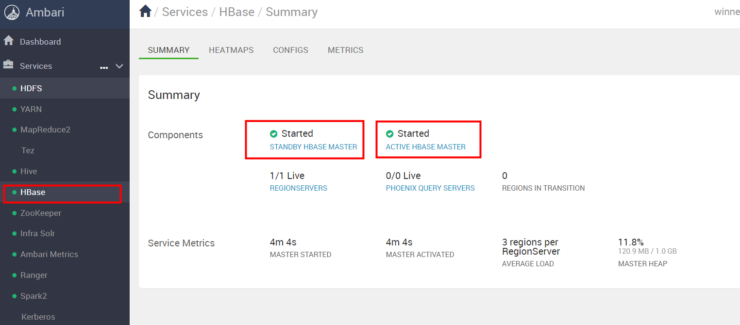Open the Phoenix Query Servers link
This screenshot has height=325, width=740.
[x=430, y=188]
